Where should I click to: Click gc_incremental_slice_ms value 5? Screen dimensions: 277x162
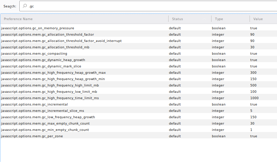coord(251,110)
